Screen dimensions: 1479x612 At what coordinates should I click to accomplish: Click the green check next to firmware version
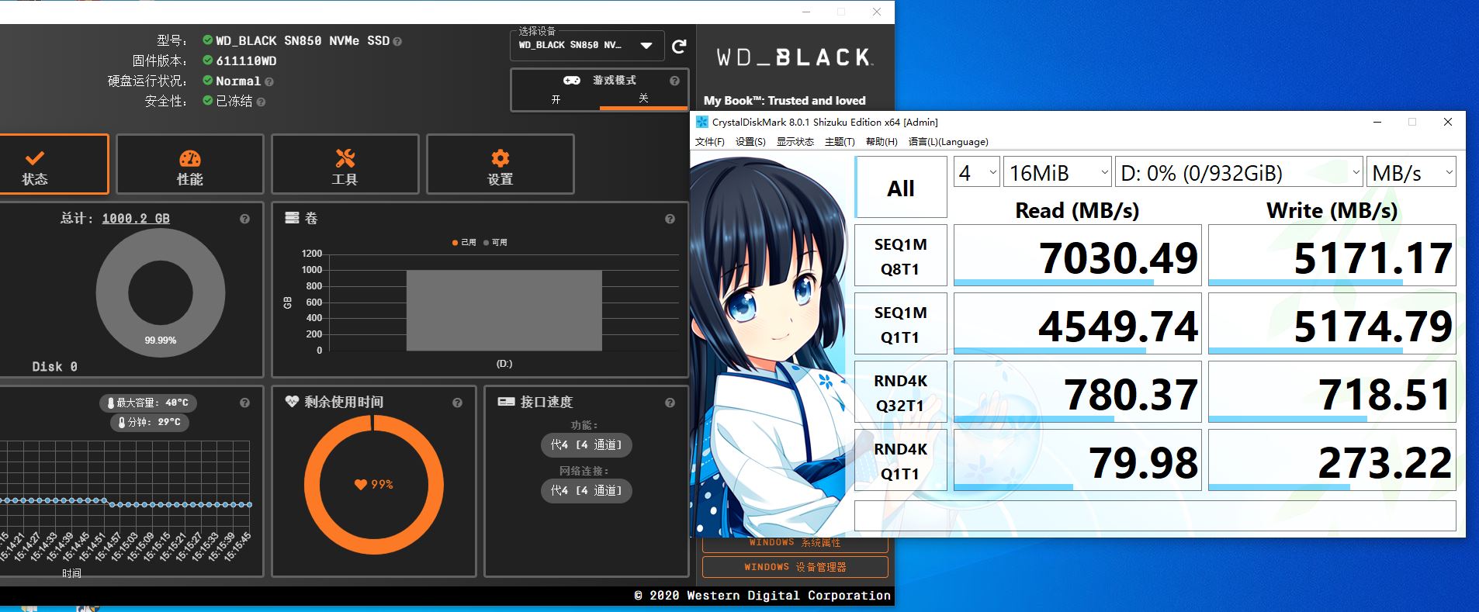coord(207,60)
